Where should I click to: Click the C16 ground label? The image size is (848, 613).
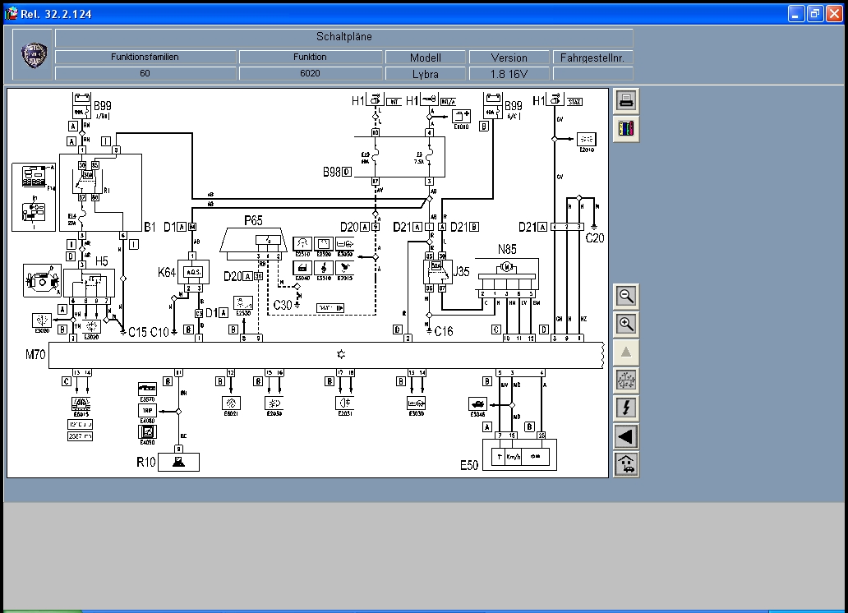click(x=444, y=331)
